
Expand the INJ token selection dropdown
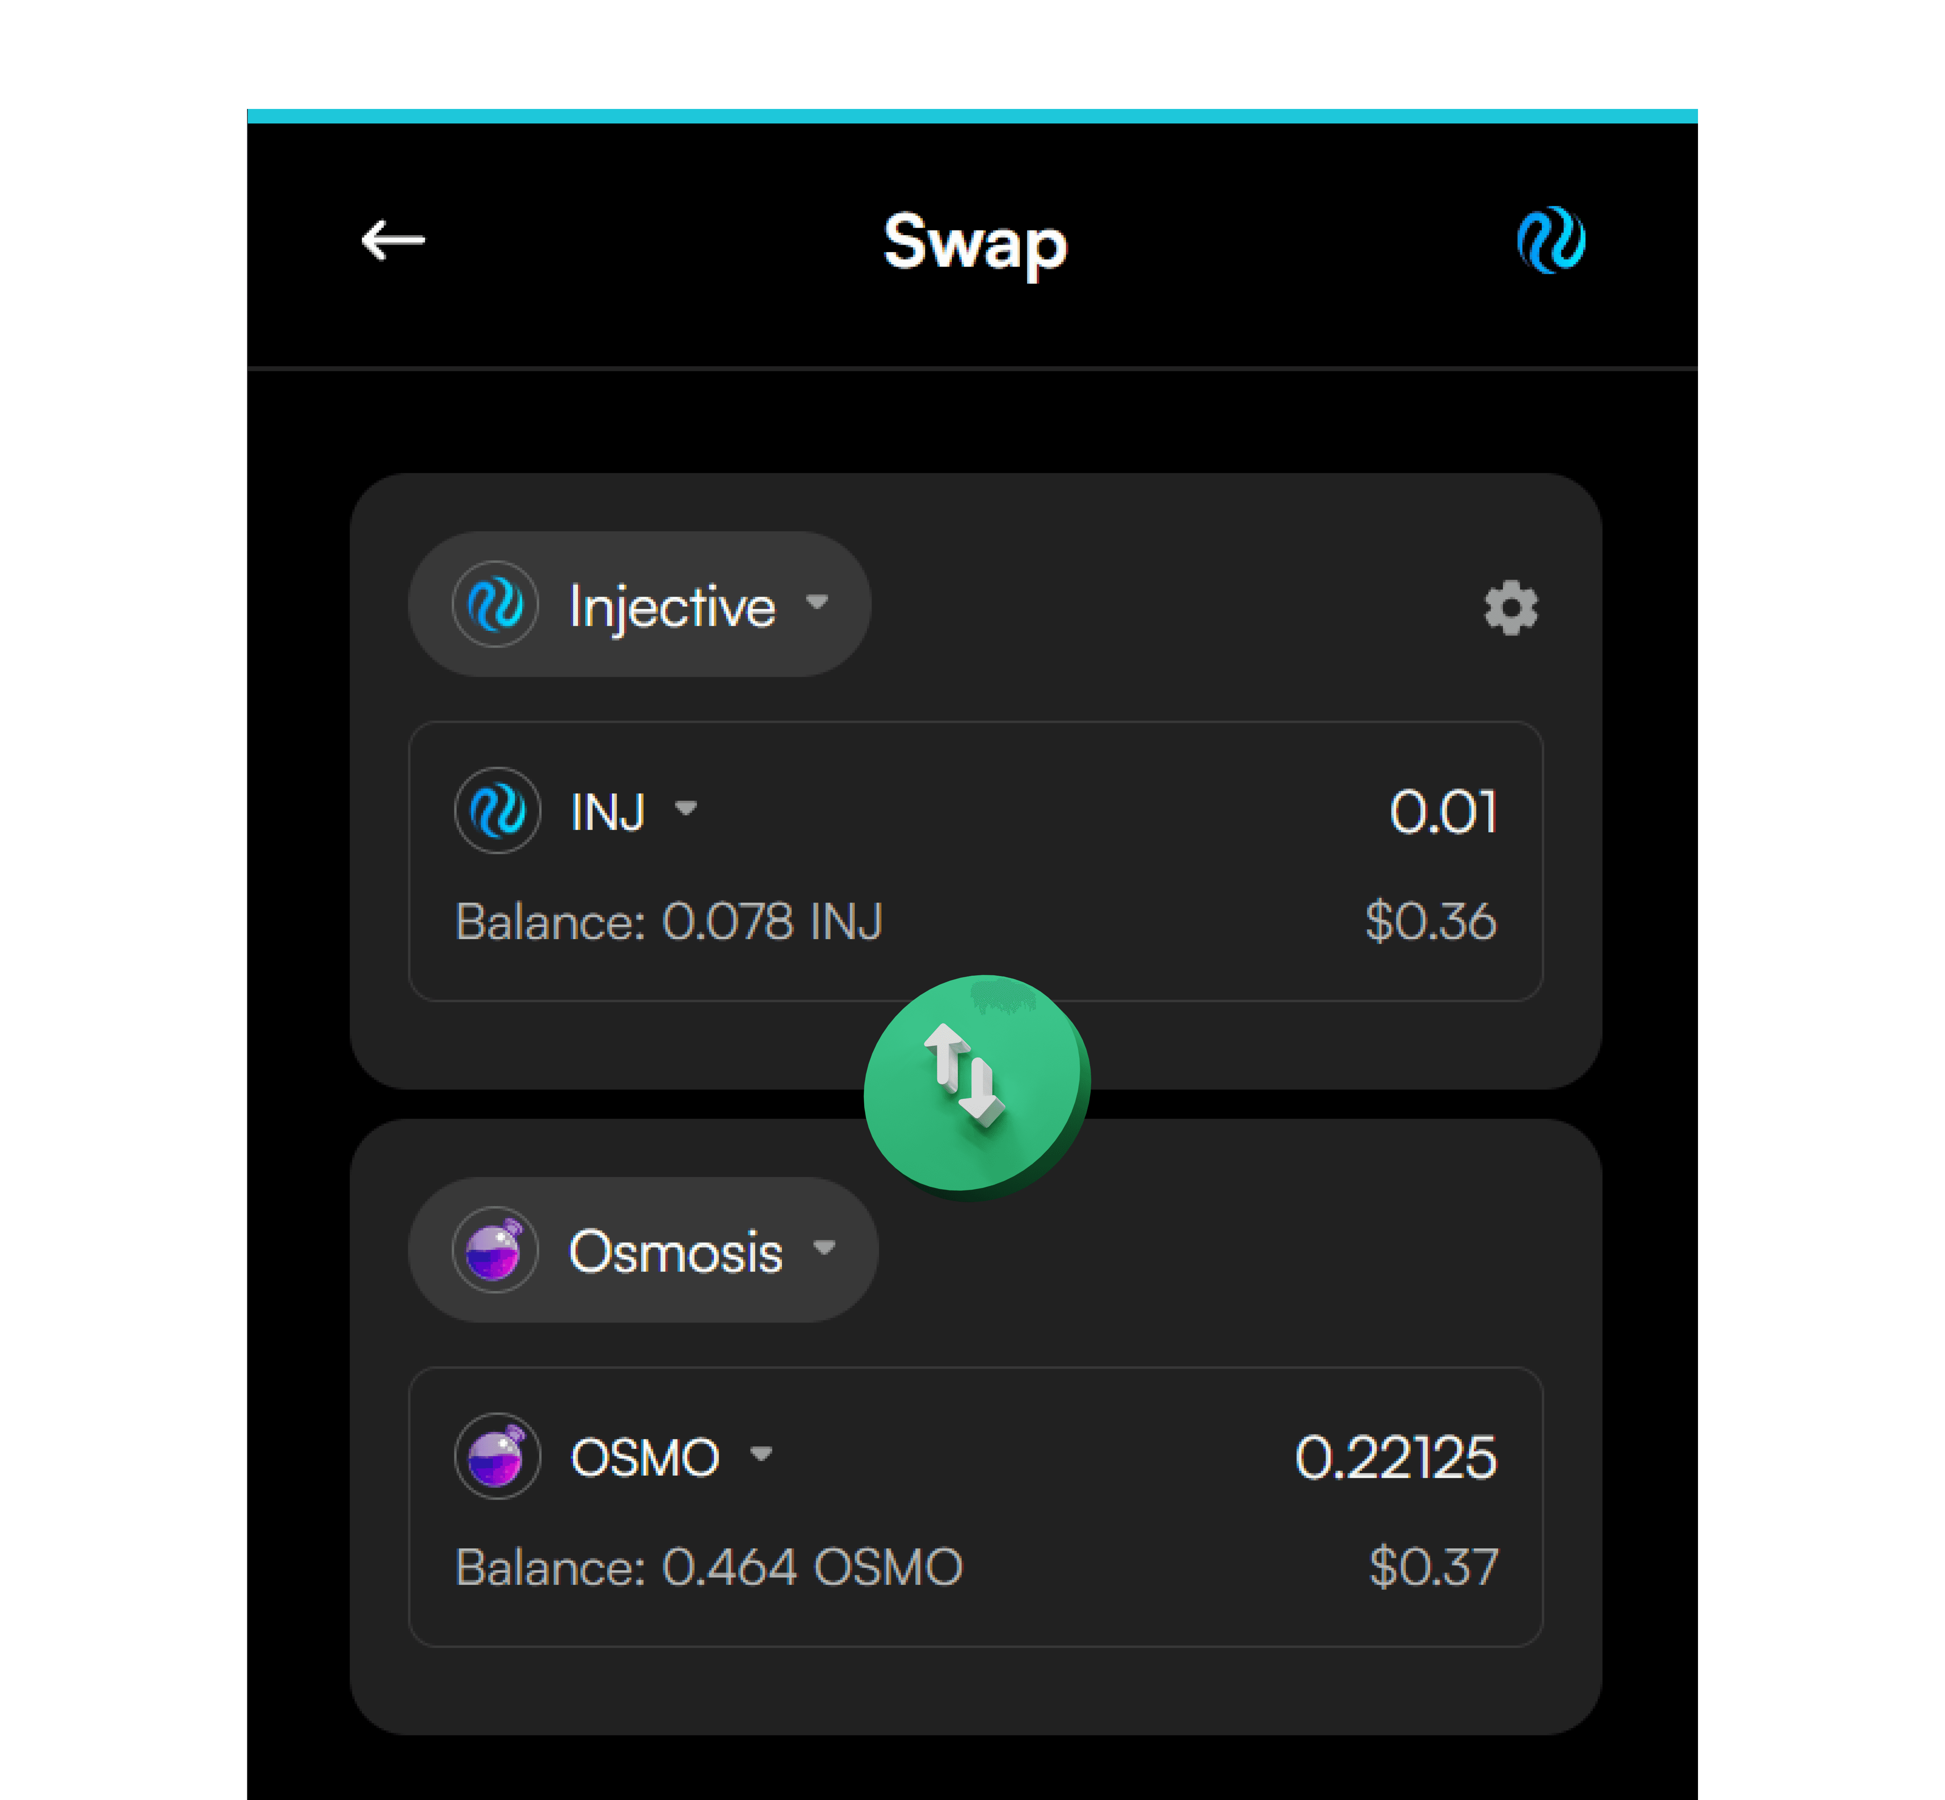click(688, 811)
